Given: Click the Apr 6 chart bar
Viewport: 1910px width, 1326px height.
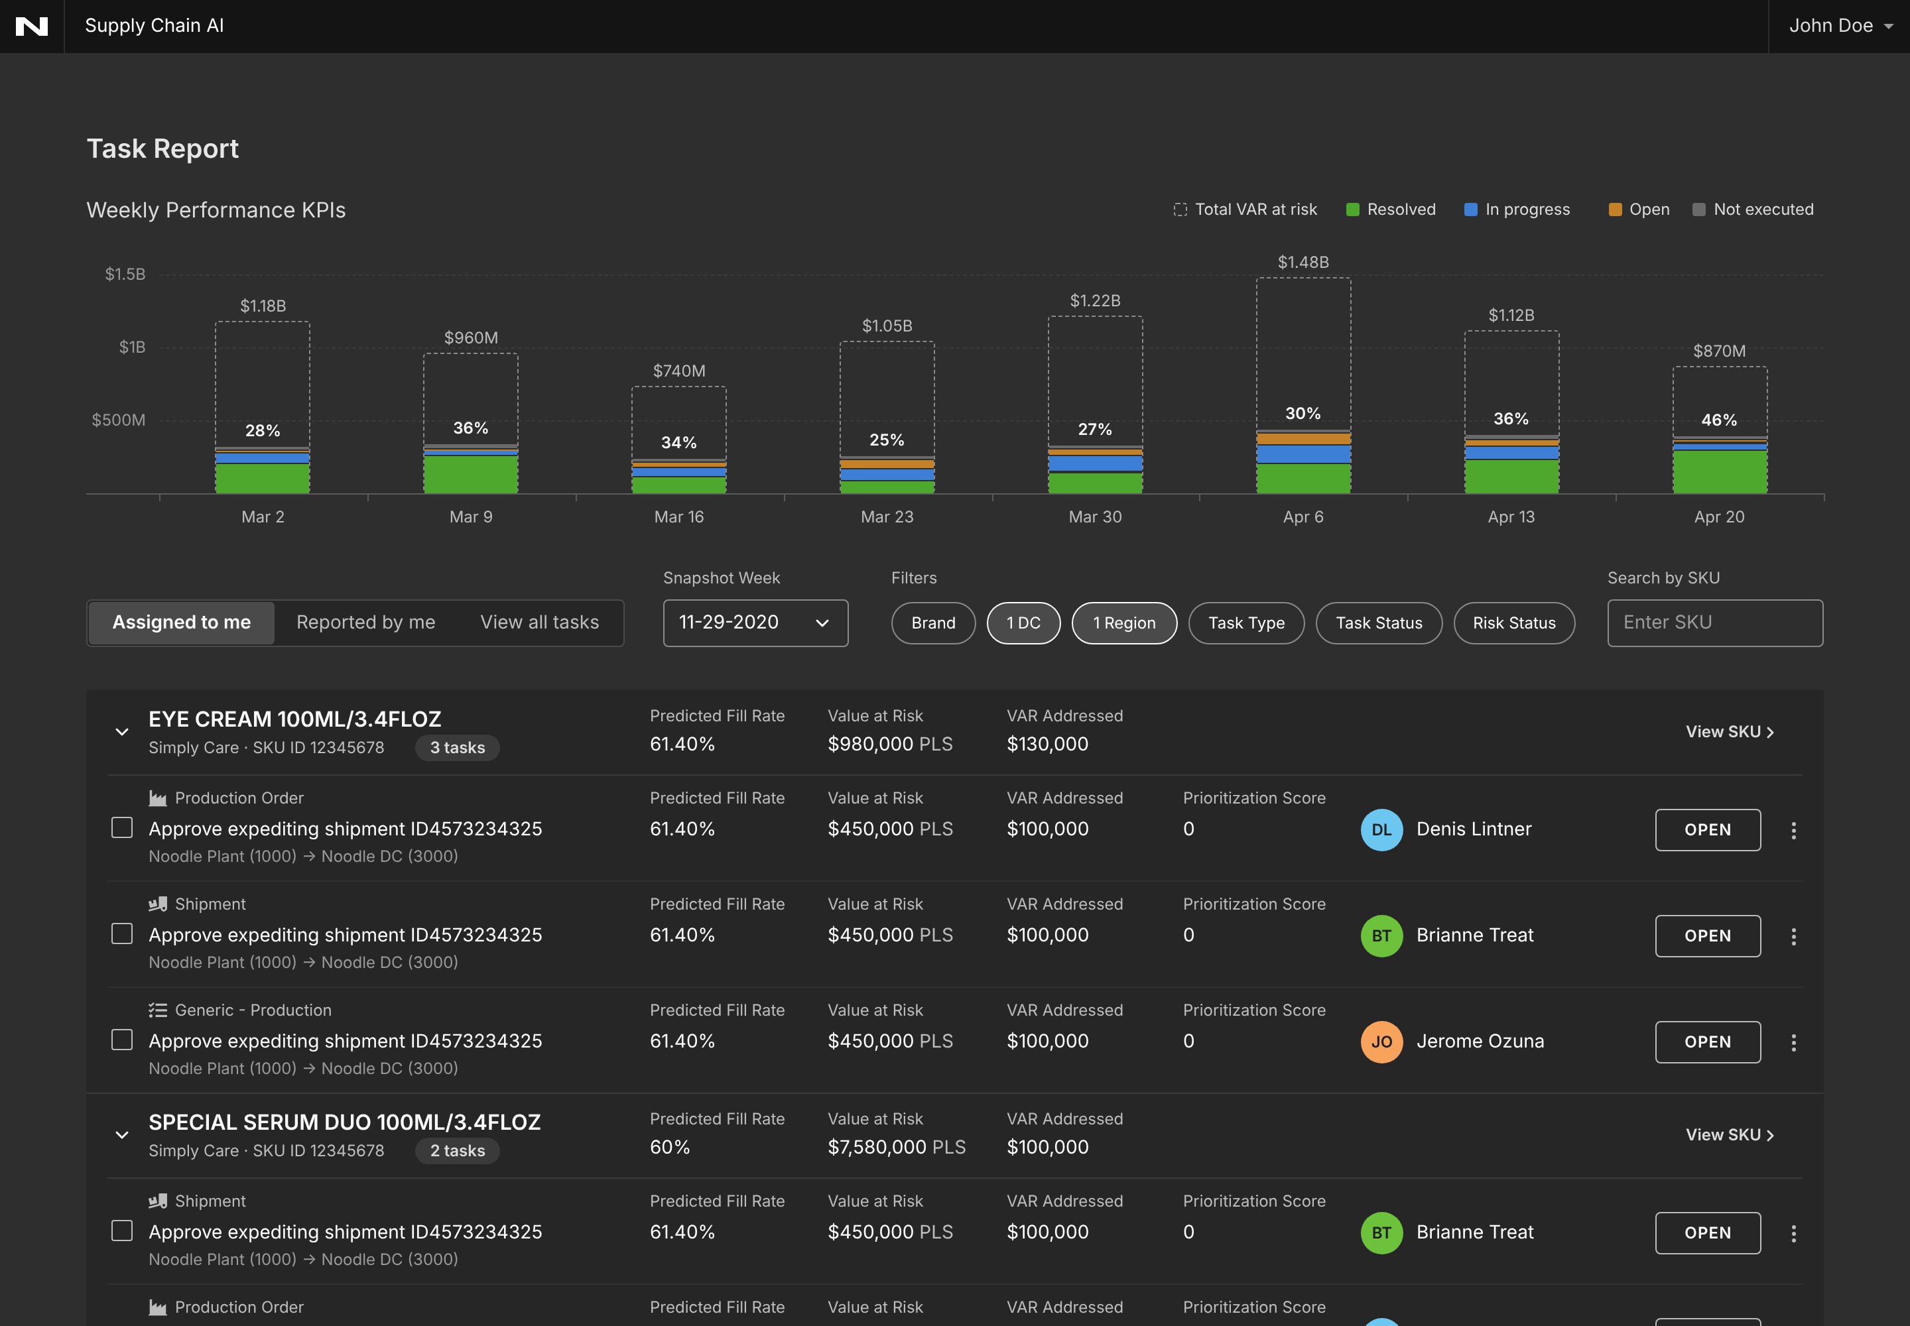Looking at the screenshot, I should pyautogui.click(x=1303, y=387).
